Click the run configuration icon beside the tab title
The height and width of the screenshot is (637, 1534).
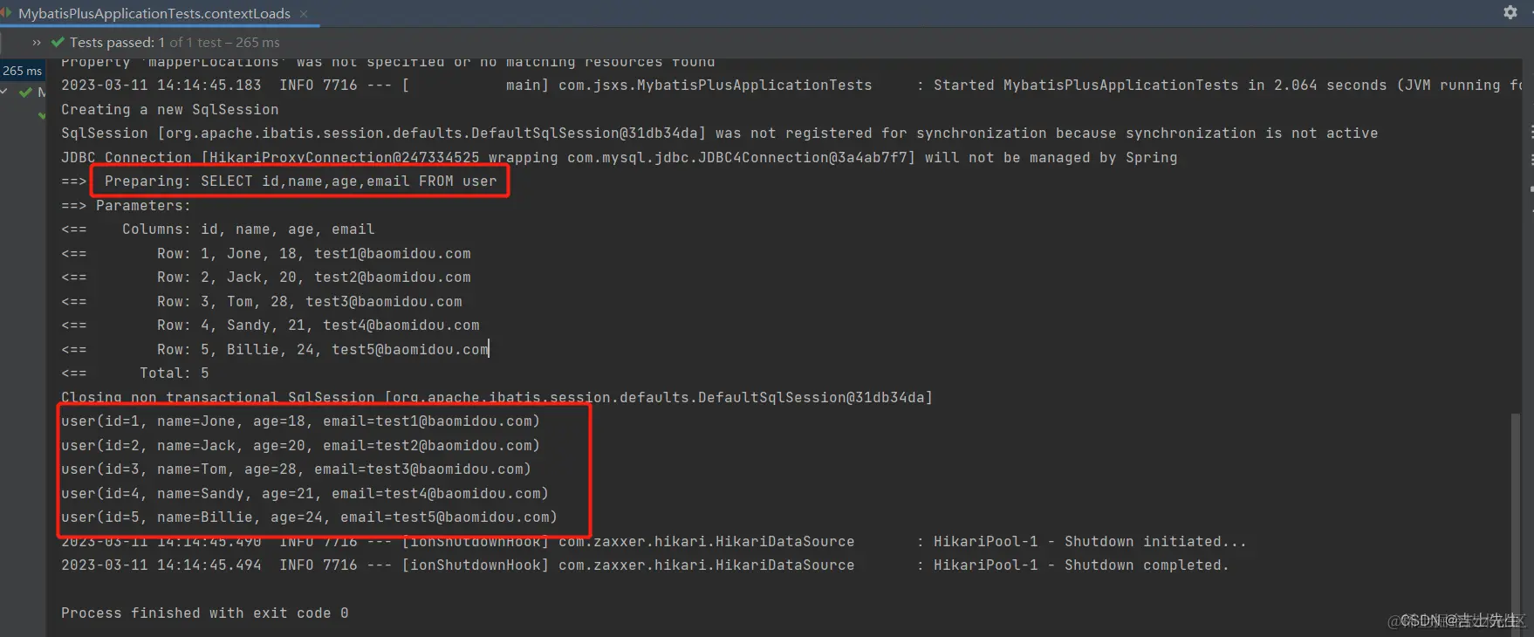(x=6, y=13)
